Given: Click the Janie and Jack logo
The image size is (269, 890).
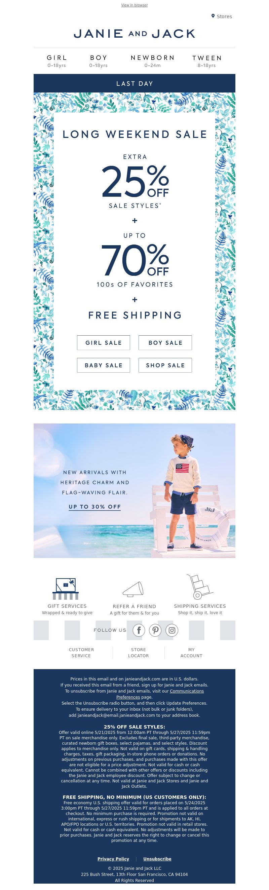Looking at the screenshot, I should pyautogui.click(x=134, y=34).
